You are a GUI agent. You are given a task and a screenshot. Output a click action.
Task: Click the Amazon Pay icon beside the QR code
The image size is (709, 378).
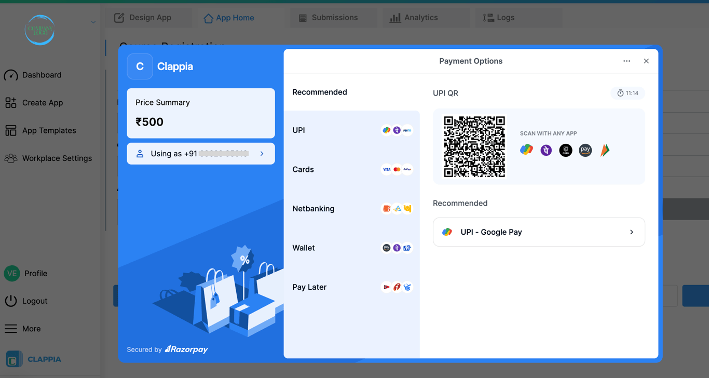coord(585,150)
